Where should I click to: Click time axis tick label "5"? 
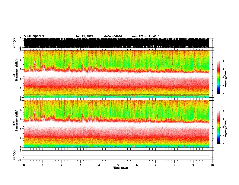118,165
